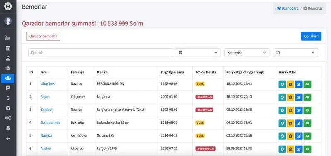331x156 pixels.
Task: Click the -185 000 UZS debt badge
Action: (204, 110)
